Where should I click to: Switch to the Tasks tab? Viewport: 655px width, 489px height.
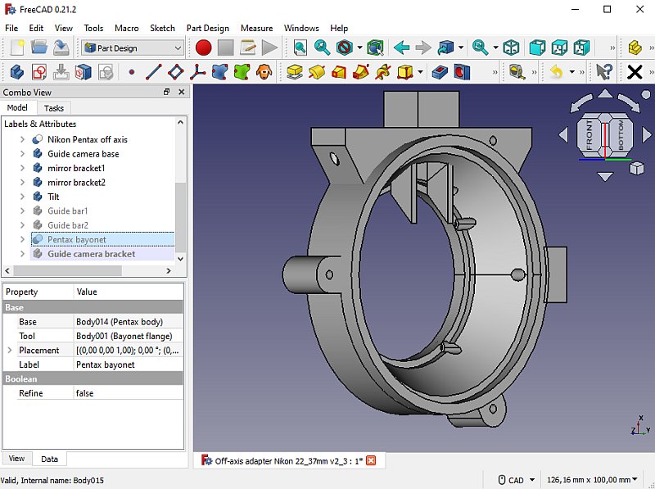pos(54,108)
